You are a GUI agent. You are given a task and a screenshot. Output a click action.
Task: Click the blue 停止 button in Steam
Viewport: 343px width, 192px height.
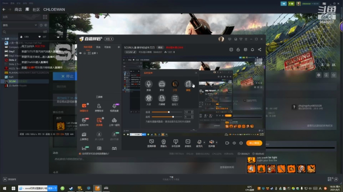pyautogui.click(x=65, y=76)
